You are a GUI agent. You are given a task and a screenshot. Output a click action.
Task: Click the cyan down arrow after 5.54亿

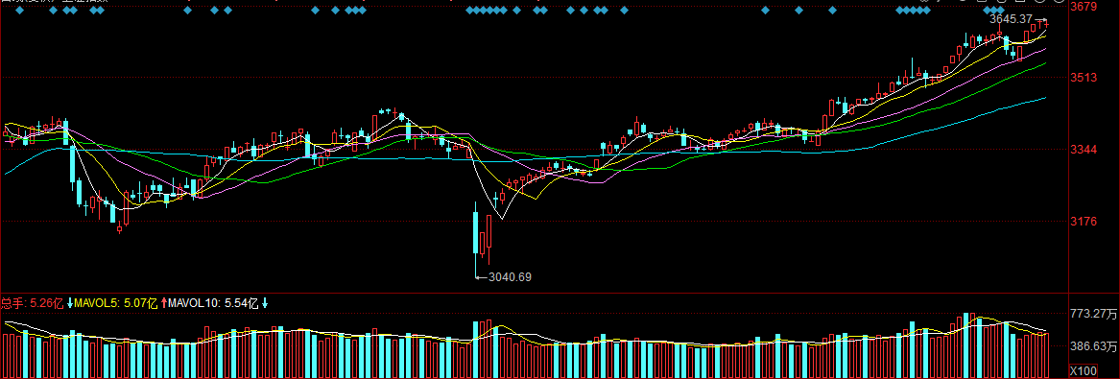[x=264, y=303]
